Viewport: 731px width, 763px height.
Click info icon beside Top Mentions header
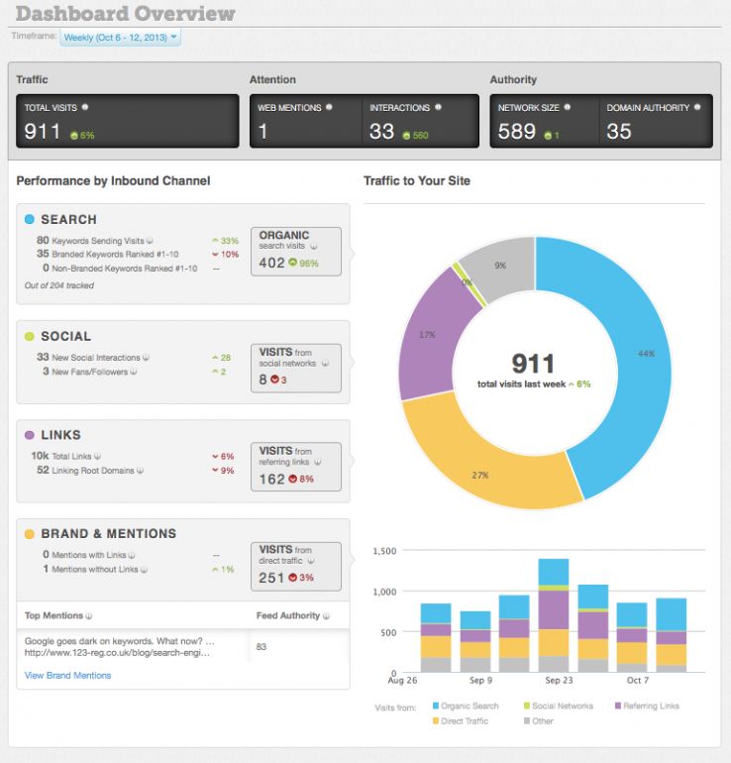(x=88, y=616)
